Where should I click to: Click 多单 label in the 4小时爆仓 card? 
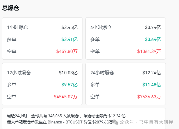(95, 39)
